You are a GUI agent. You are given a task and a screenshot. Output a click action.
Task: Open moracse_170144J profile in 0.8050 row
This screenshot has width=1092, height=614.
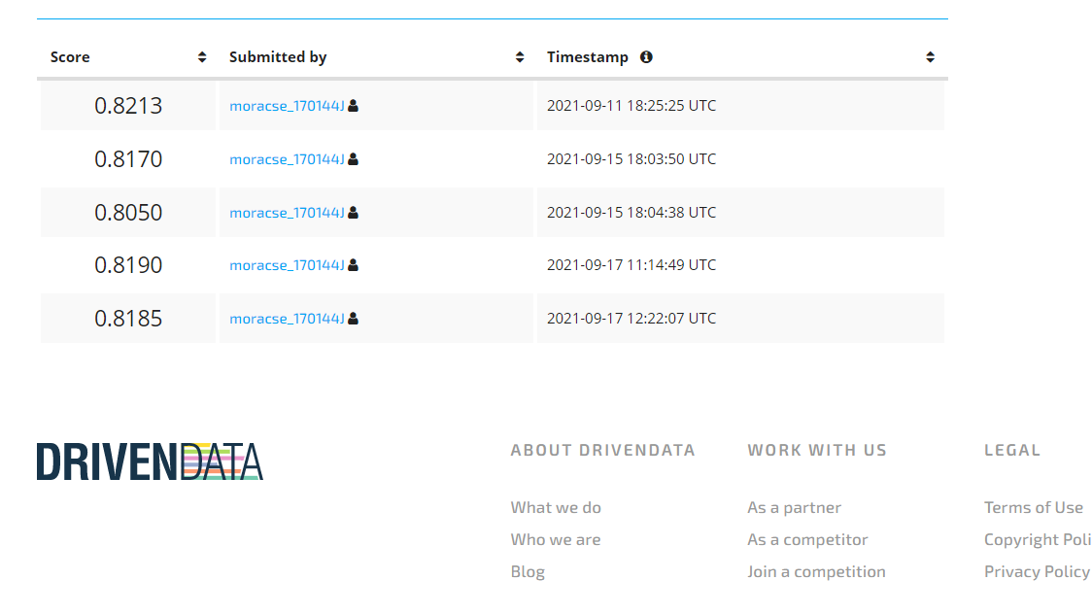point(287,213)
